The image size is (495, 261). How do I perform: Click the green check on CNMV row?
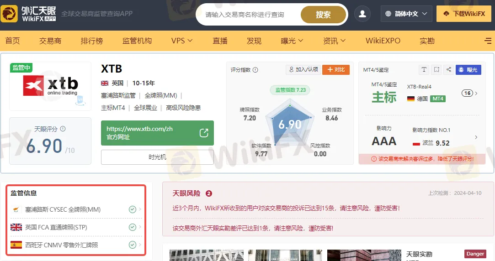(133, 245)
